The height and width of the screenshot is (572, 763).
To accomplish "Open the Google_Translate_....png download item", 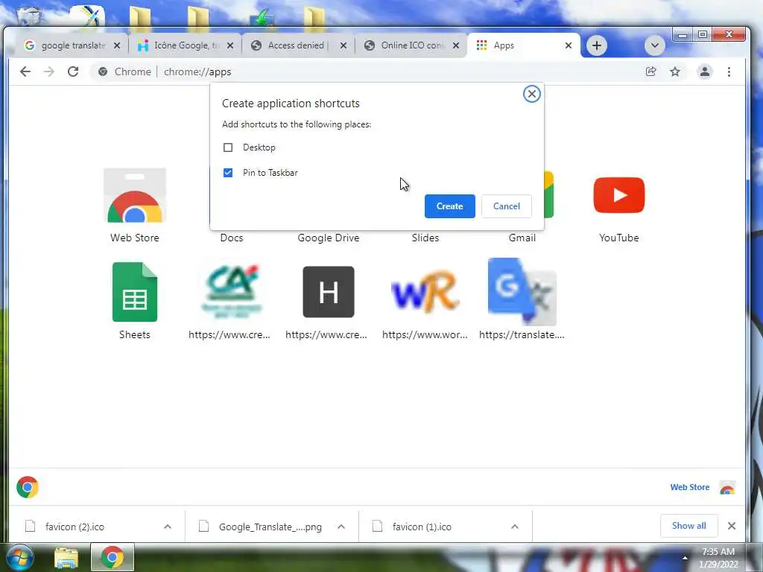I will tap(270, 527).
